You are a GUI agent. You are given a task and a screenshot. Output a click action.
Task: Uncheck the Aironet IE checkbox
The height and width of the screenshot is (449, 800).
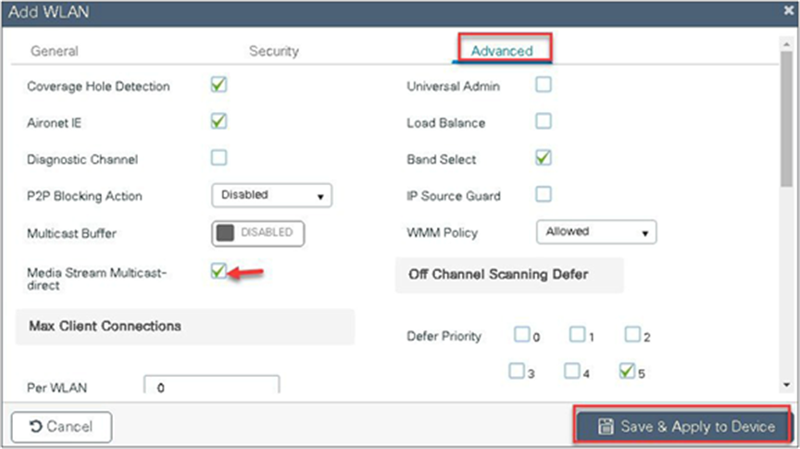[219, 121]
